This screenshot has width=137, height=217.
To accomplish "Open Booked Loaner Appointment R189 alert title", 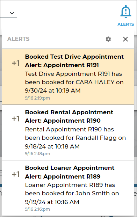I will [70, 172].
